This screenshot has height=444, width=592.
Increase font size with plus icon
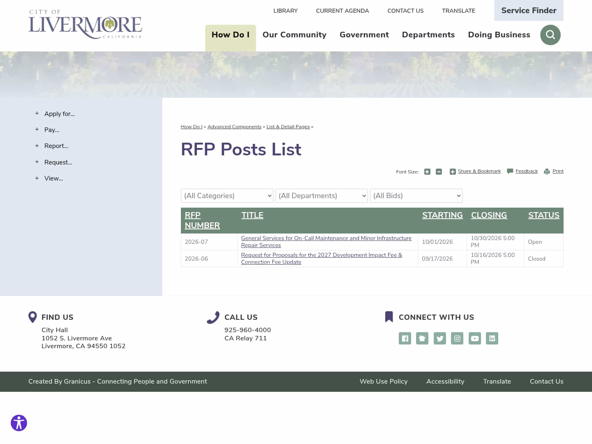click(x=427, y=172)
